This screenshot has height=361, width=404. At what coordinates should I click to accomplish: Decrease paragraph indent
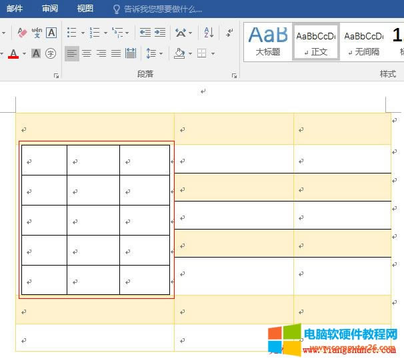(145, 33)
